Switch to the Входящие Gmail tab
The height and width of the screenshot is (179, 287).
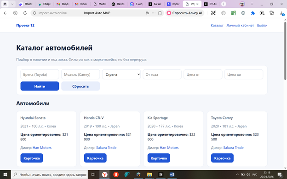click(x=63, y=4)
